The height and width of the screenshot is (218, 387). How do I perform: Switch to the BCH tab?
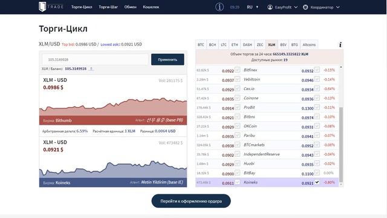pyautogui.click(x=212, y=45)
